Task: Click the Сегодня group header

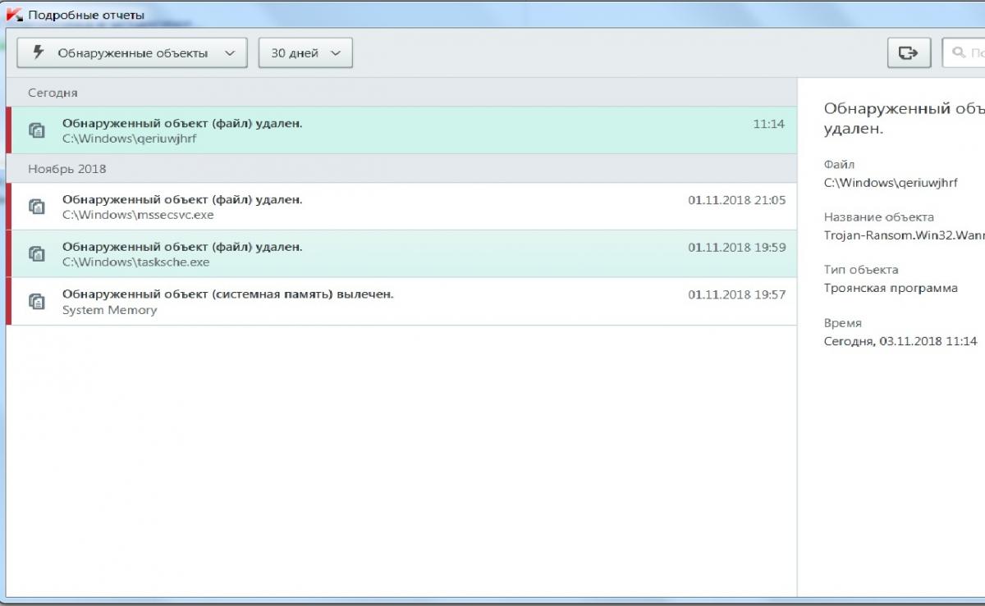Action: pos(53,93)
